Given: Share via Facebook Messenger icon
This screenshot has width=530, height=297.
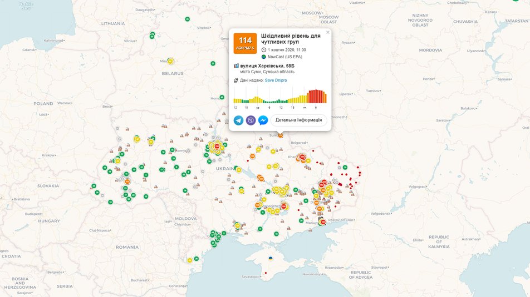Looking at the screenshot, I should click(x=263, y=120).
